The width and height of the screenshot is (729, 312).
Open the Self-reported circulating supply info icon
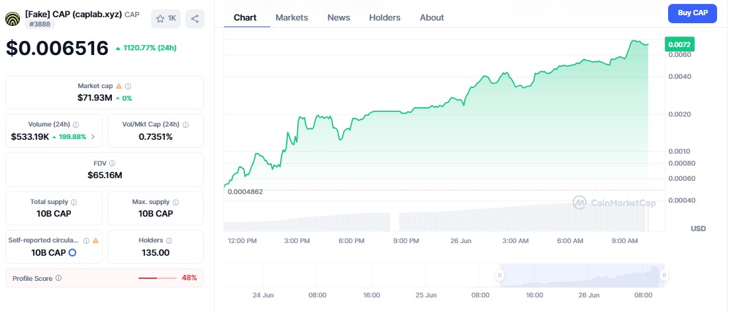86,240
